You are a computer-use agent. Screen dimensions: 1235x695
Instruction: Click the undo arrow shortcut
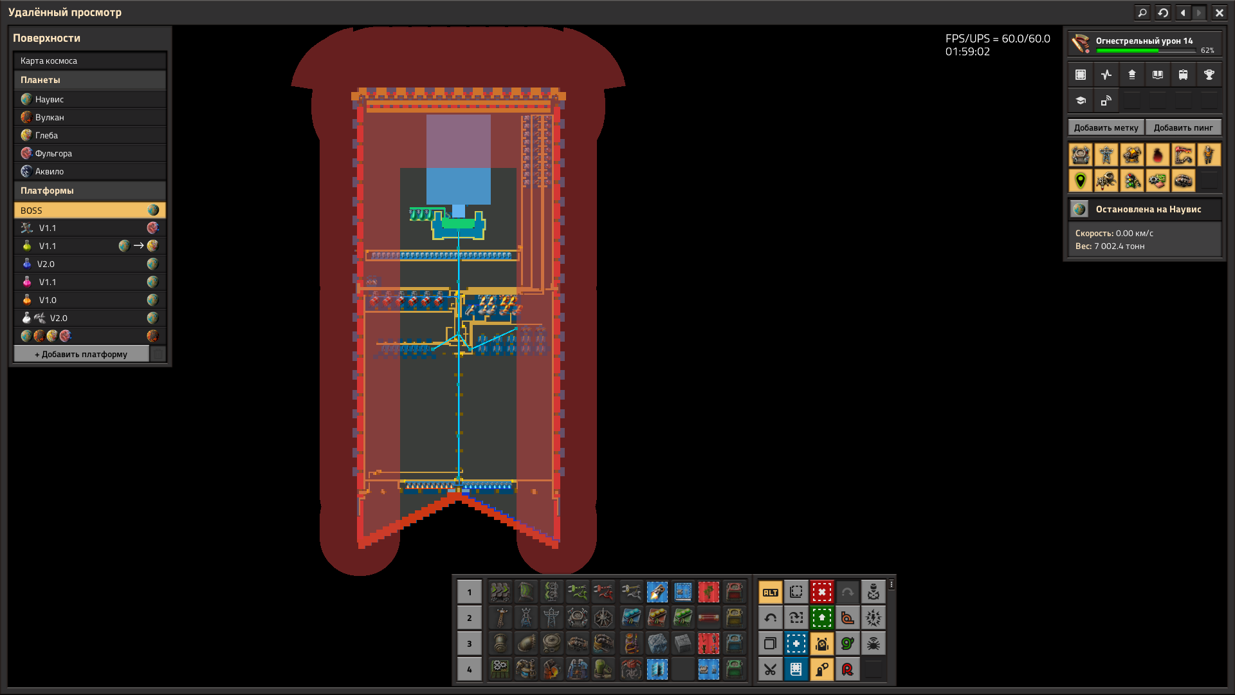(x=770, y=618)
